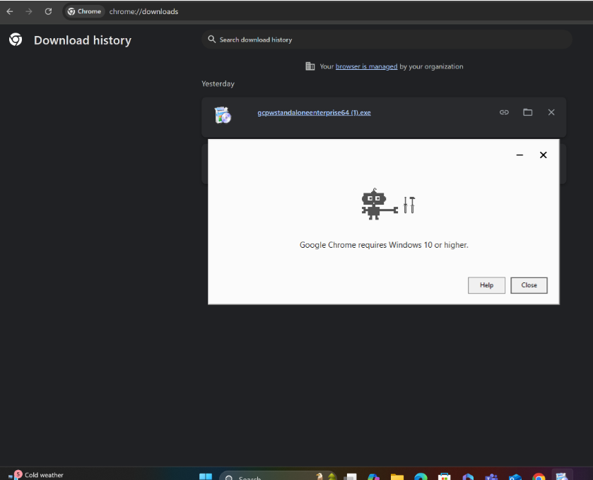This screenshot has width=593, height=480.
Task: Go back using the browser back arrow
Action: click(x=10, y=11)
